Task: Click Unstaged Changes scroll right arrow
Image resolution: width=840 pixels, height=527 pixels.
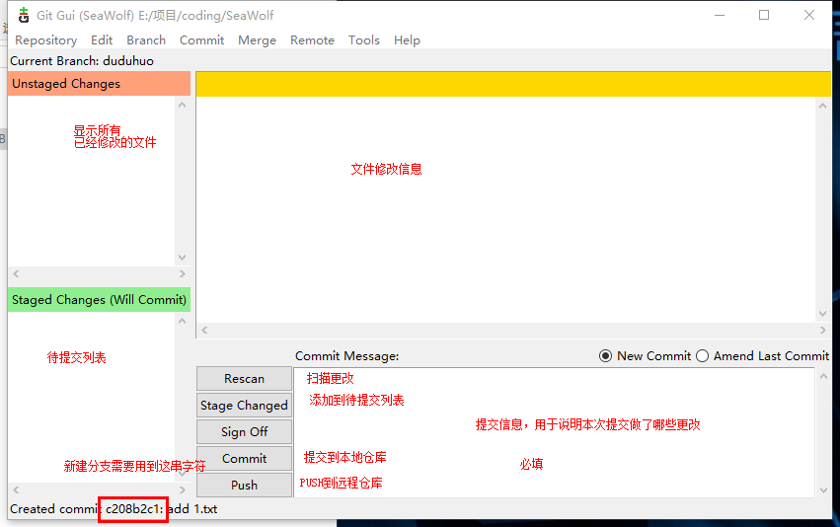Action: 183,273
